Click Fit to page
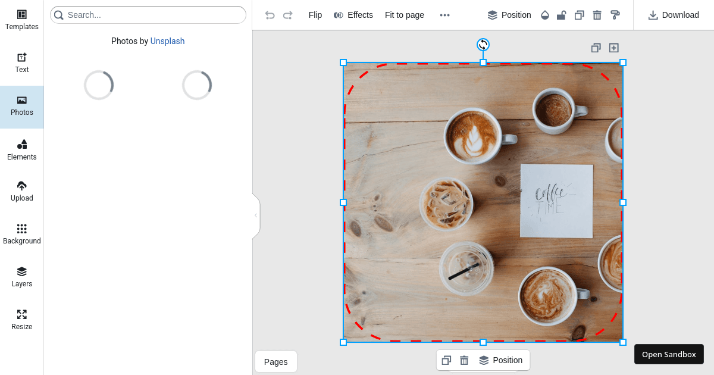This screenshot has width=714, height=375. tap(405, 15)
